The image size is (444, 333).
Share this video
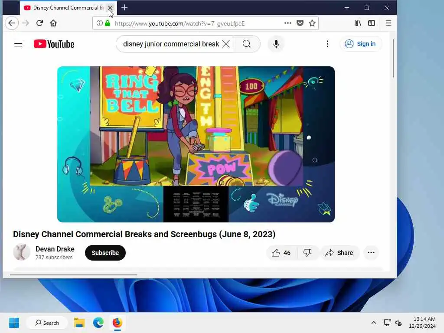(x=339, y=253)
